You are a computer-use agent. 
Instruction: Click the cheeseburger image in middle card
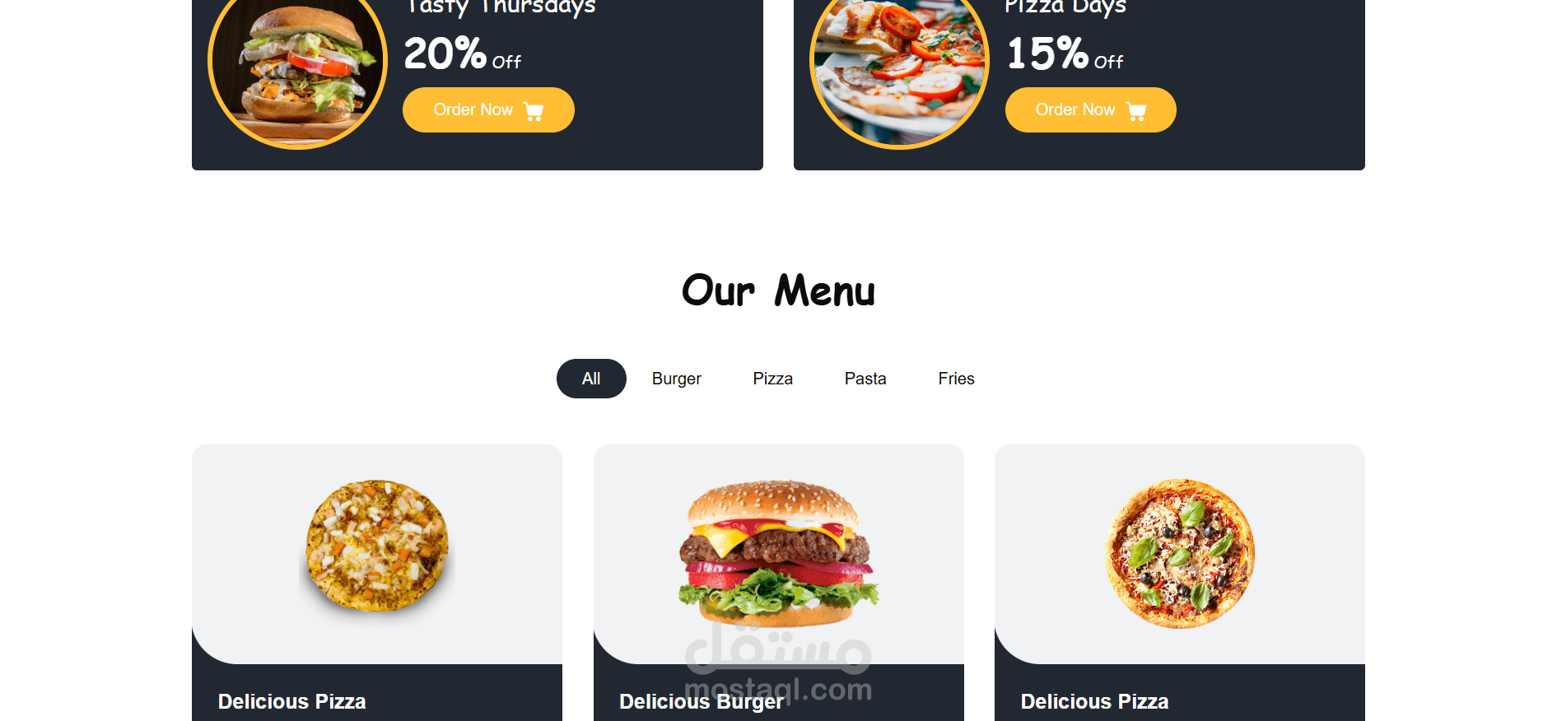coord(778,553)
